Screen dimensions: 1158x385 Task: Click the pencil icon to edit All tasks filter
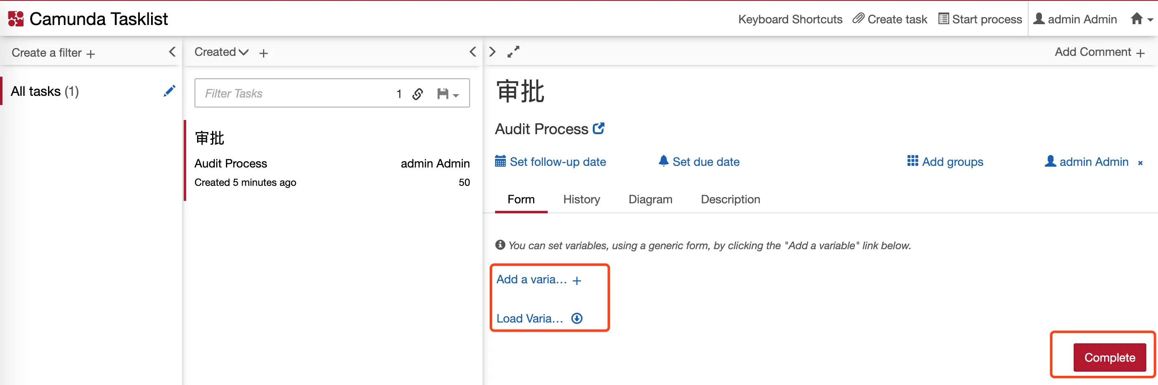tap(169, 91)
